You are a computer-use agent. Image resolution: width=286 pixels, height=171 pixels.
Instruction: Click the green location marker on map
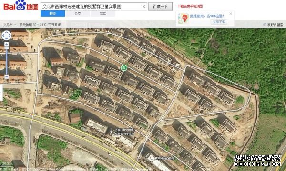(x=124, y=68)
